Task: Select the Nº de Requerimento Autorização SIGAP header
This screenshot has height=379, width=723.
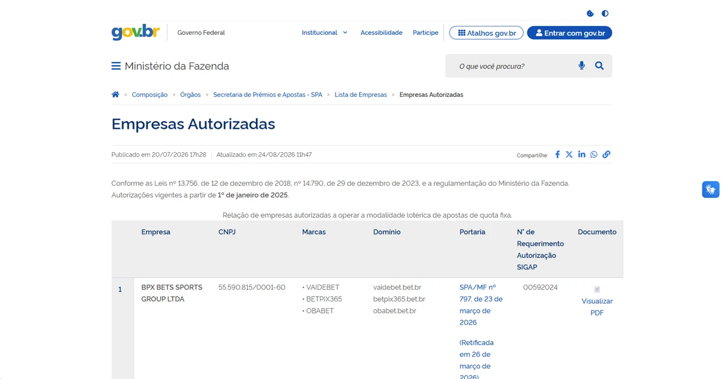Action: [x=540, y=249]
